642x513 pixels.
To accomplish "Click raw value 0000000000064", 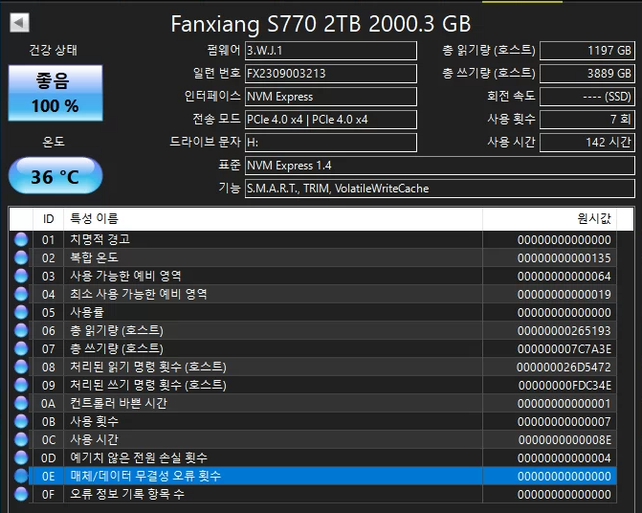I will 565,277.
